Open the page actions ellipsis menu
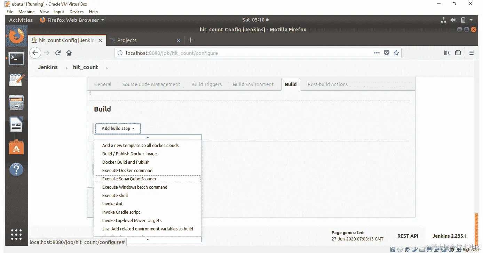This screenshot has width=483, height=253. pyautogui.click(x=377, y=53)
